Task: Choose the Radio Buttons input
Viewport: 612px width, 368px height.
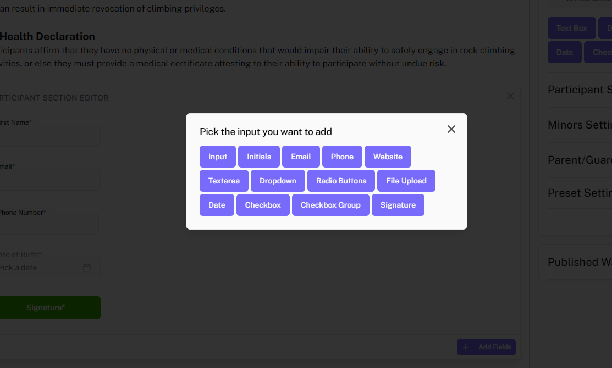Action: (x=341, y=181)
